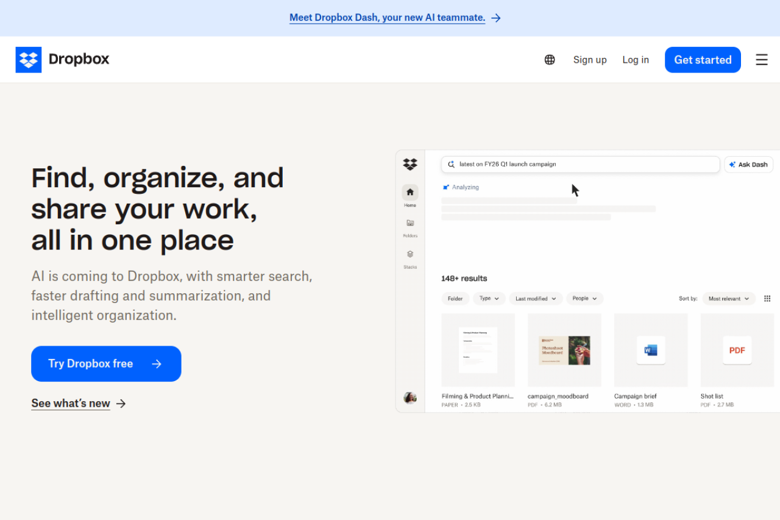The height and width of the screenshot is (520, 780).
Task: Open the Most relevant sort dropdown
Action: 728,299
